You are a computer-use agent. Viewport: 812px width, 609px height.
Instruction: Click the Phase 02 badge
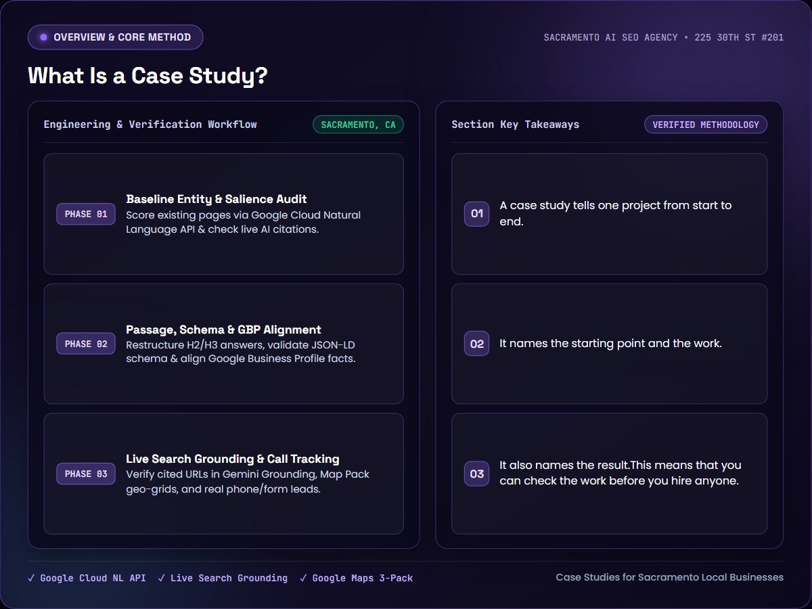(86, 344)
